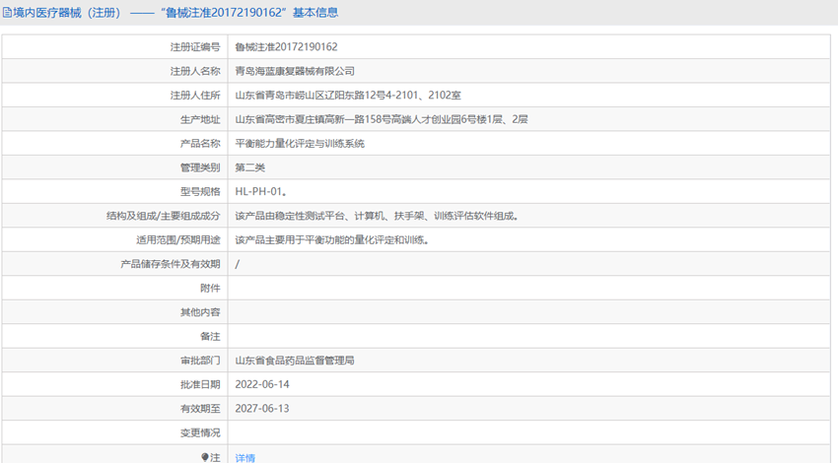
Task: Click the document icon before the page title
Action: 7,12
